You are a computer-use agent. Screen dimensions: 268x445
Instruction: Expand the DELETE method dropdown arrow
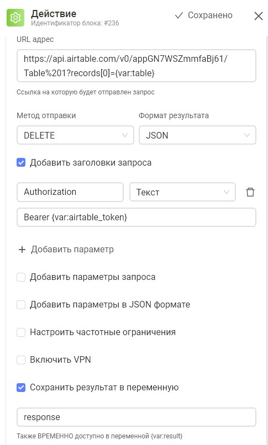pyautogui.click(x=125, y=135)
